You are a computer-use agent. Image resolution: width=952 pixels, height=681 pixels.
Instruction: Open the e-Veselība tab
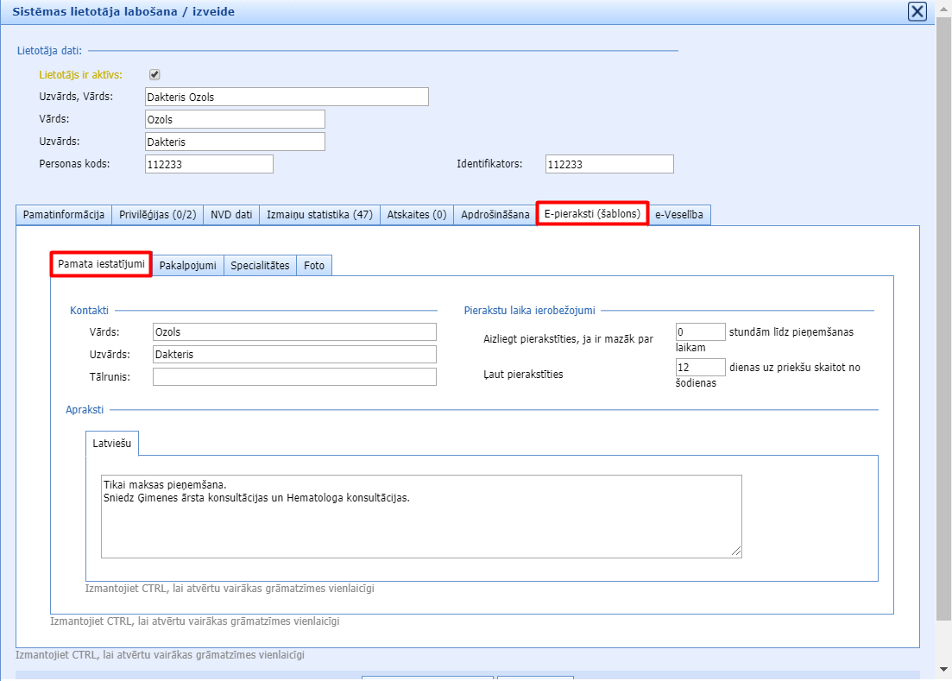click(679, 215)
